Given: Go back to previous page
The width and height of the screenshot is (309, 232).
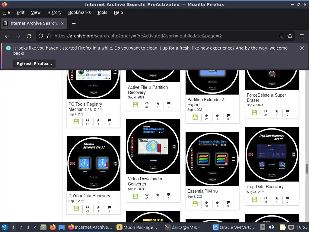Looking at the screenshot, I should click(x=7, y=36).
